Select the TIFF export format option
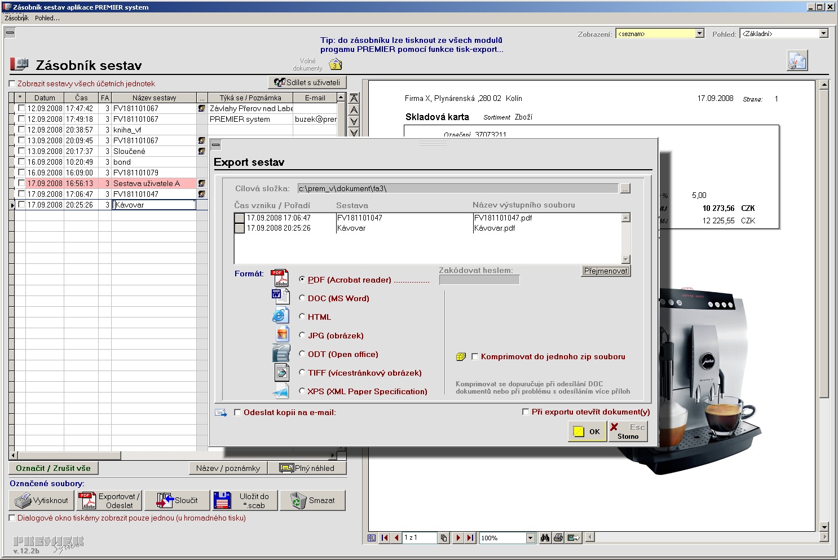Image resolution: width=838 pixels, height=560 pixels. 302,373
